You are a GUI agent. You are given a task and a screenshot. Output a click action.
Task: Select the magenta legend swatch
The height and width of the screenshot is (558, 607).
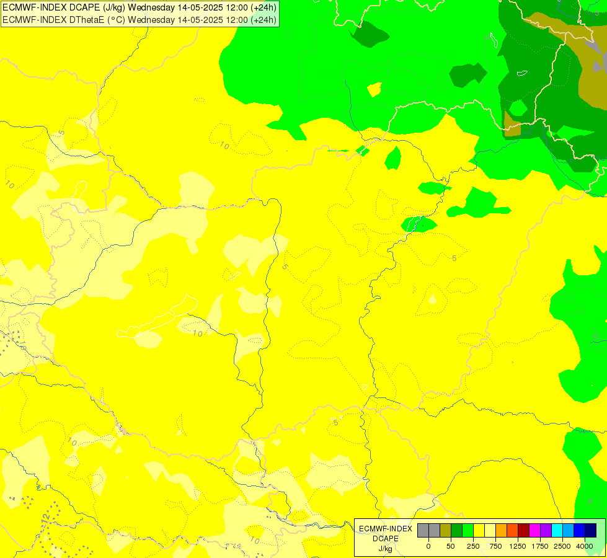(x=535, y=531)
